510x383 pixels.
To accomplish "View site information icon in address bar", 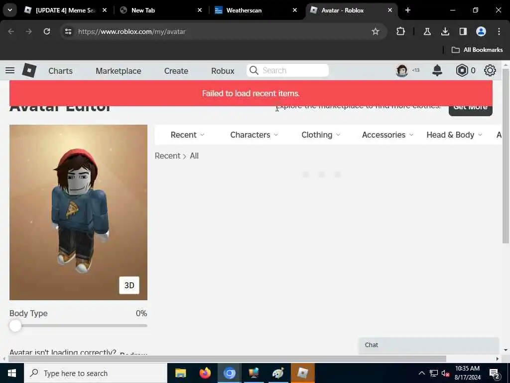I will pos(68,31).
